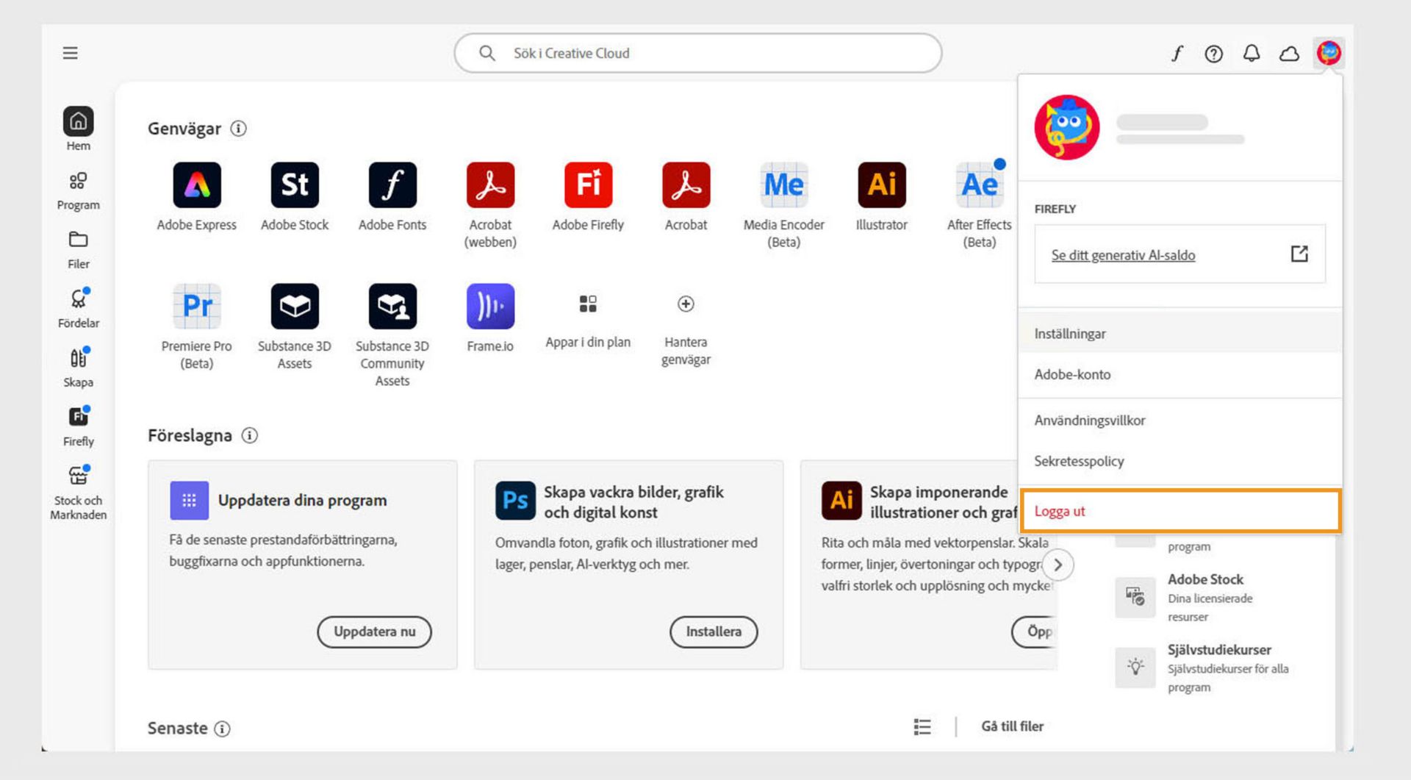Show info for Senaste section

click(222, 729)
